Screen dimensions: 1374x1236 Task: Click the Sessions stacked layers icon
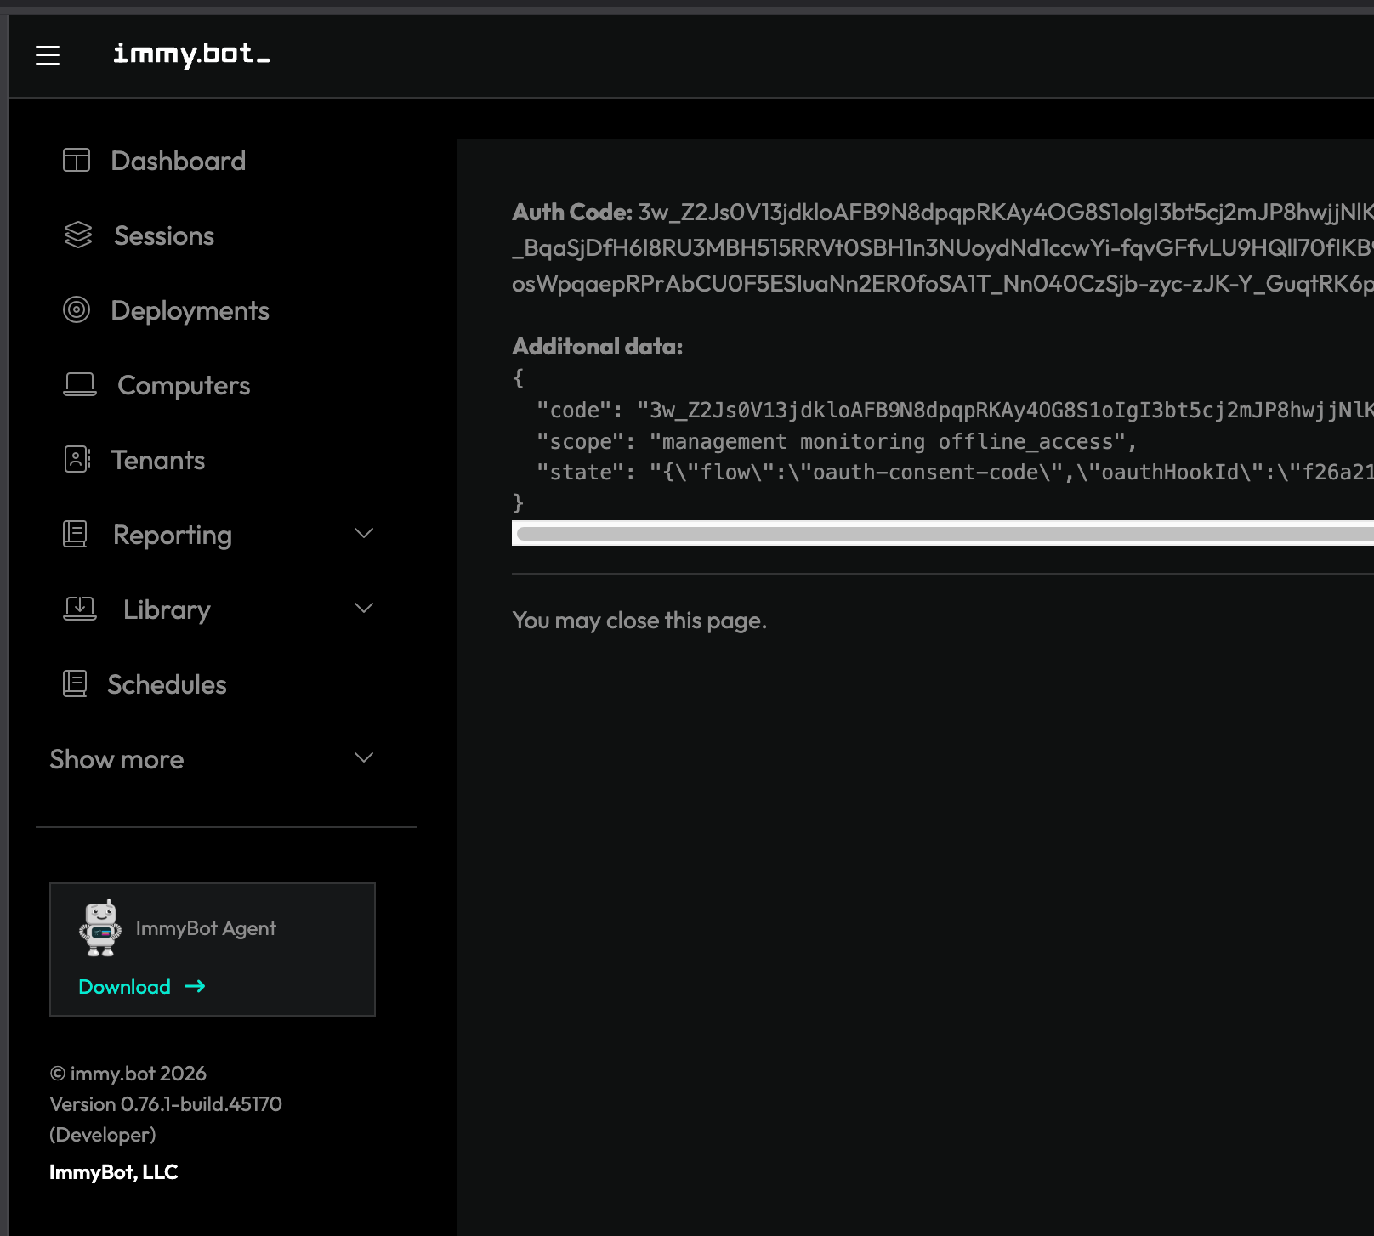[x=77, y=235]
